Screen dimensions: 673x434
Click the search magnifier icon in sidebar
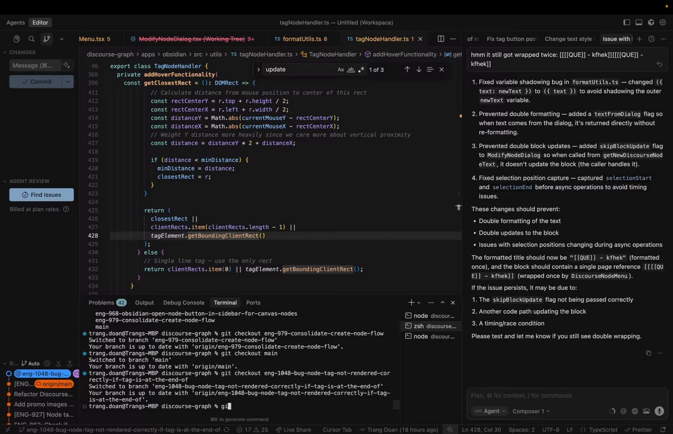tap(32, 39)
